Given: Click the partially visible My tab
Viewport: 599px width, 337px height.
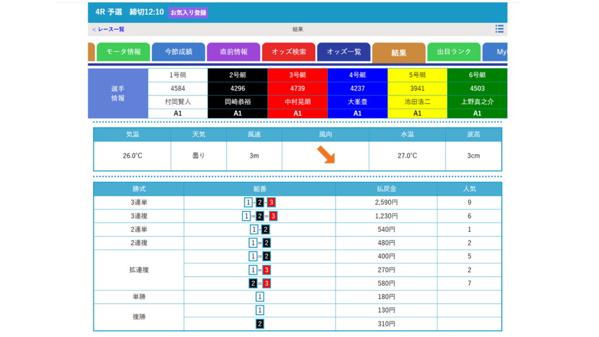Looking at the screenshot, I should click(495, 52).
